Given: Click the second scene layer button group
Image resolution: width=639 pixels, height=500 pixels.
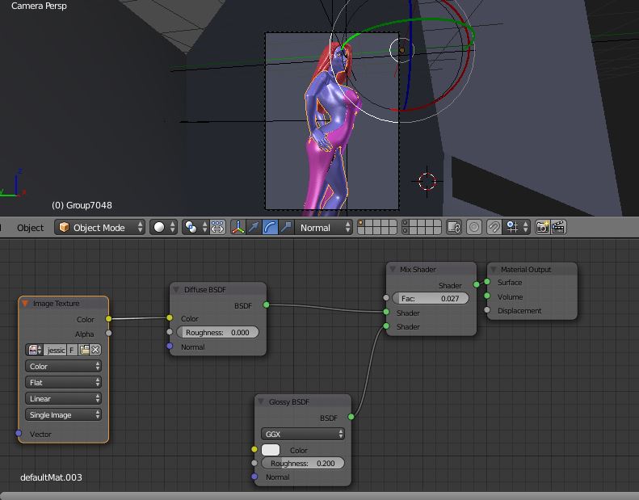Looking at the screenshot, I should click(x=422, y=228).
